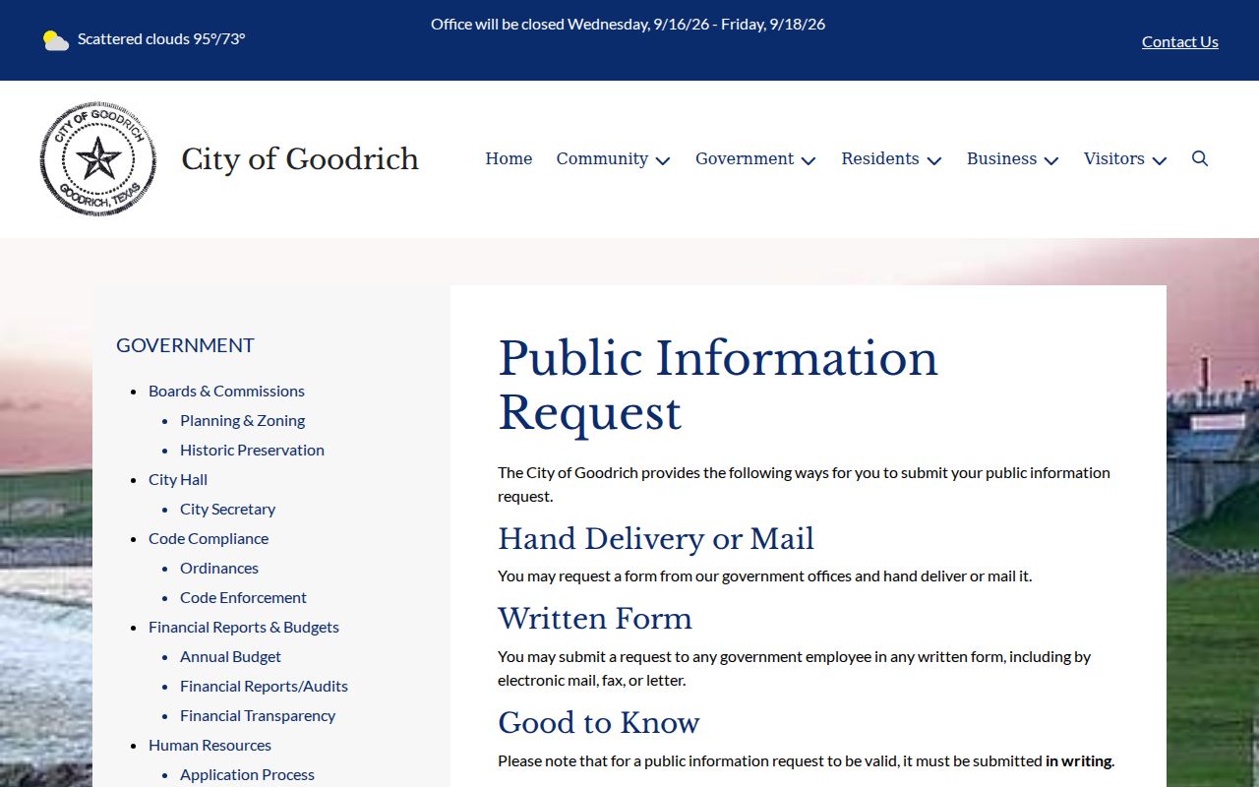
Task: Click the City of Goodrich seal logo
Action: [x=97, y=158]
